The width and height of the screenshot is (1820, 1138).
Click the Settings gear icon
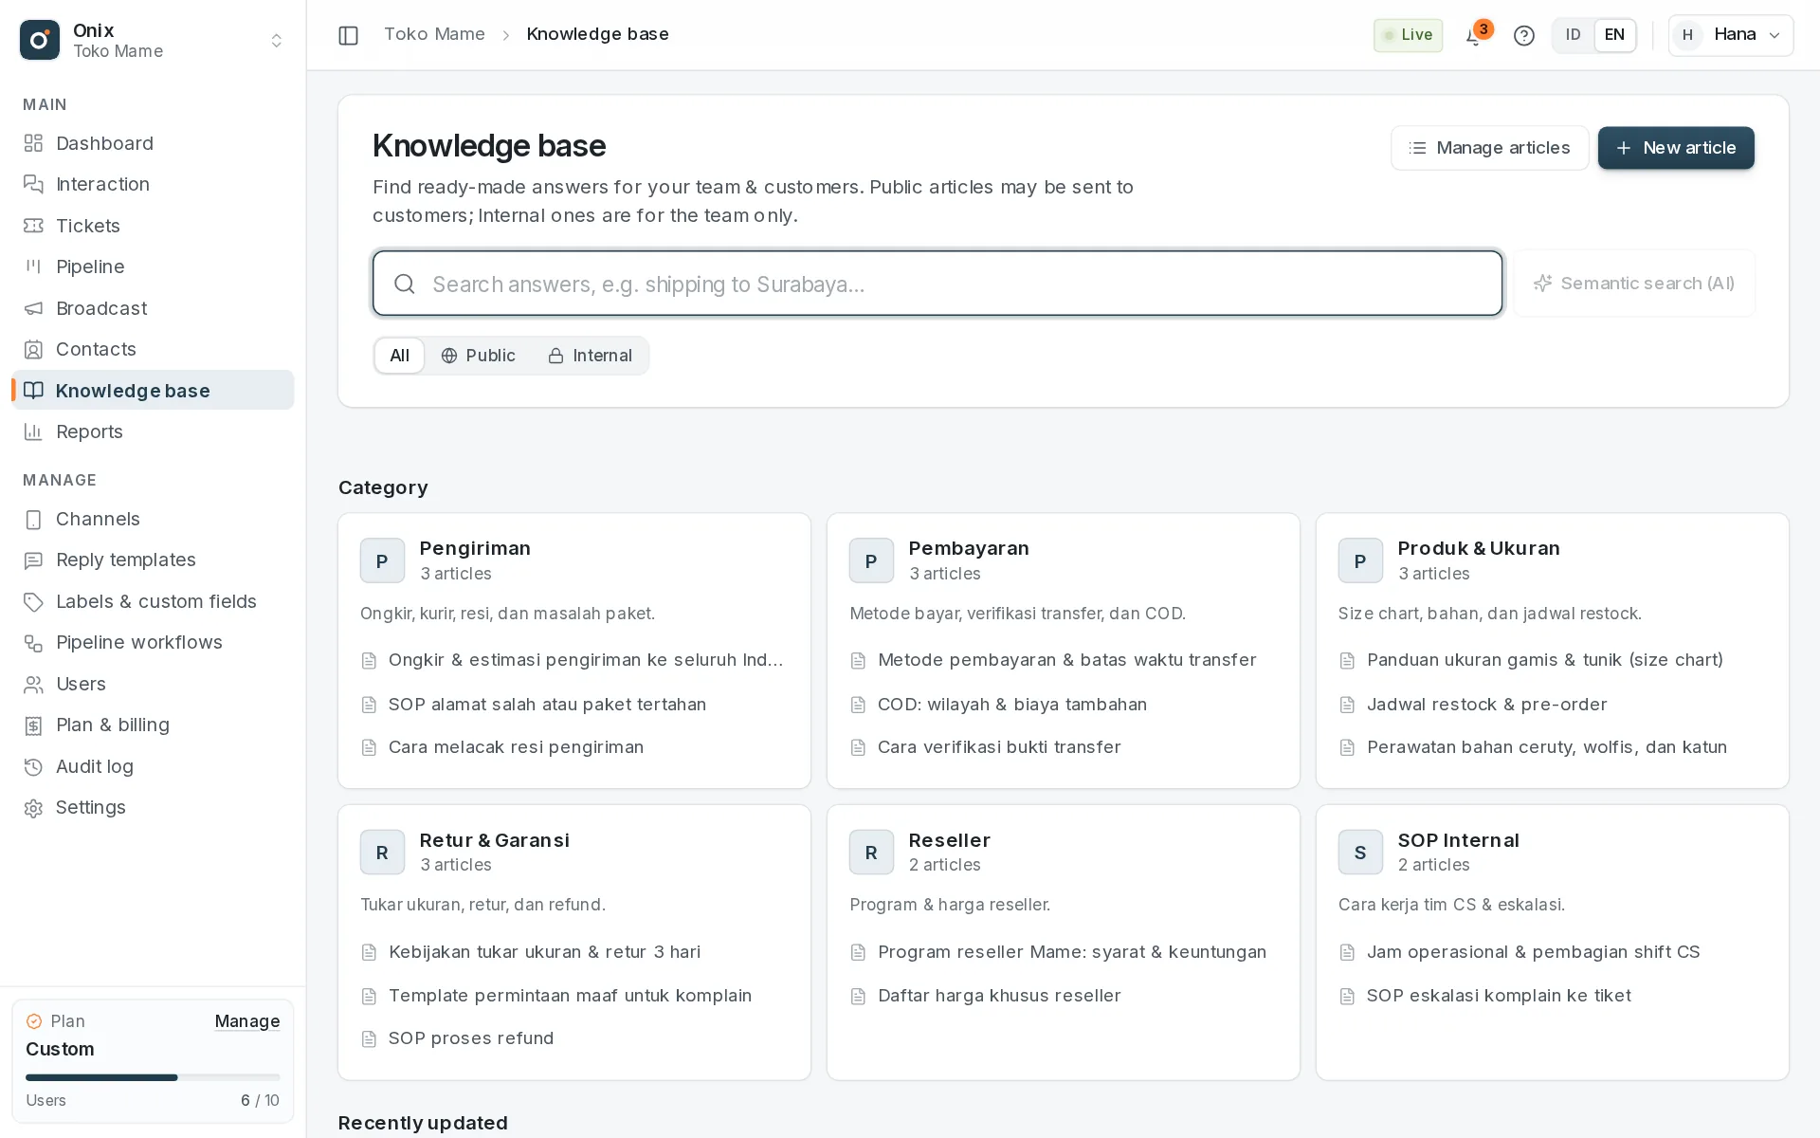click(33, 807)
